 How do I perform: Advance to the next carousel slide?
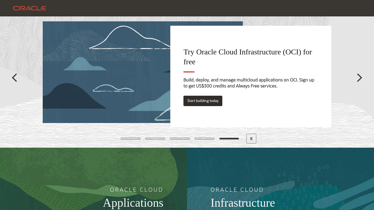[359, 78]
